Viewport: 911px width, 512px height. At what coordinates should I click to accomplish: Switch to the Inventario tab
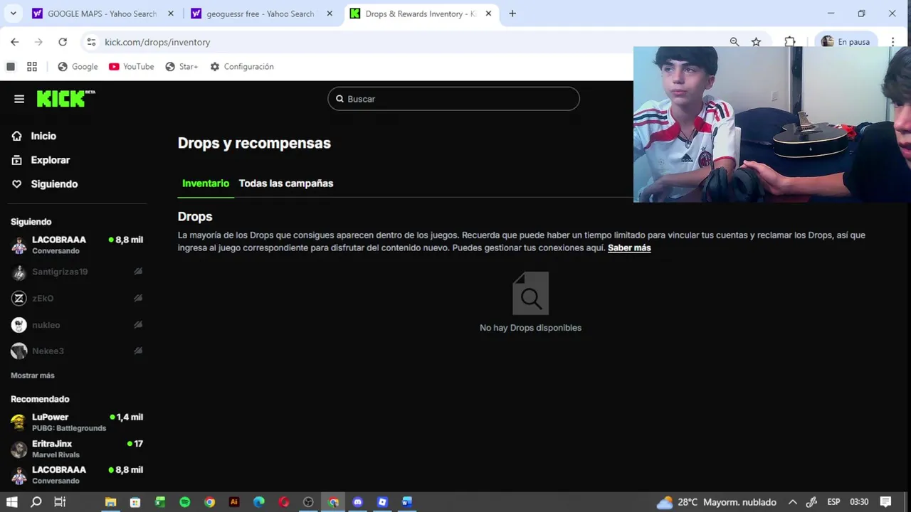pyautogui.click(x=206, y=183)
